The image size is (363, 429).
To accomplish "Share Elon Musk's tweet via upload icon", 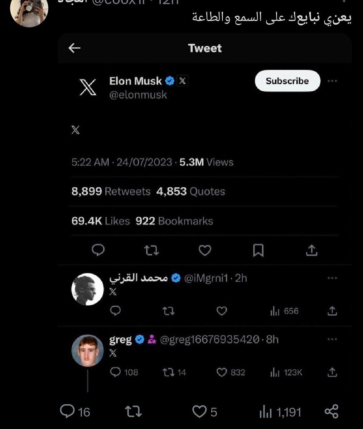I will point(311,250).
